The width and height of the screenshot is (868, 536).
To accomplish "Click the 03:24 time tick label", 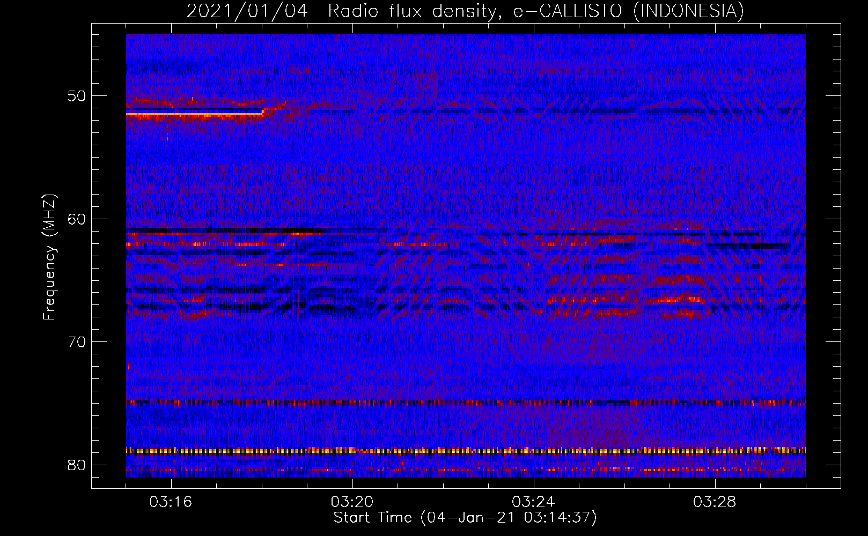I will 534,502.
